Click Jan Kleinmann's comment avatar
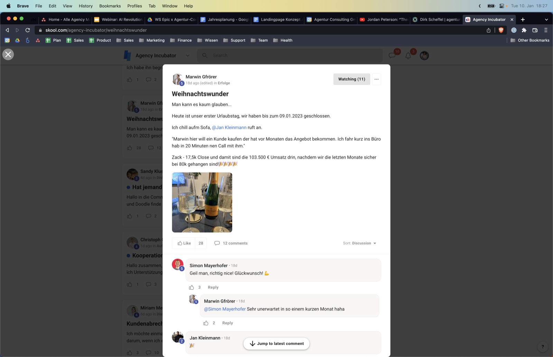Image resolution: width=553 pixels, height=357 pixels. coord(178,337)
